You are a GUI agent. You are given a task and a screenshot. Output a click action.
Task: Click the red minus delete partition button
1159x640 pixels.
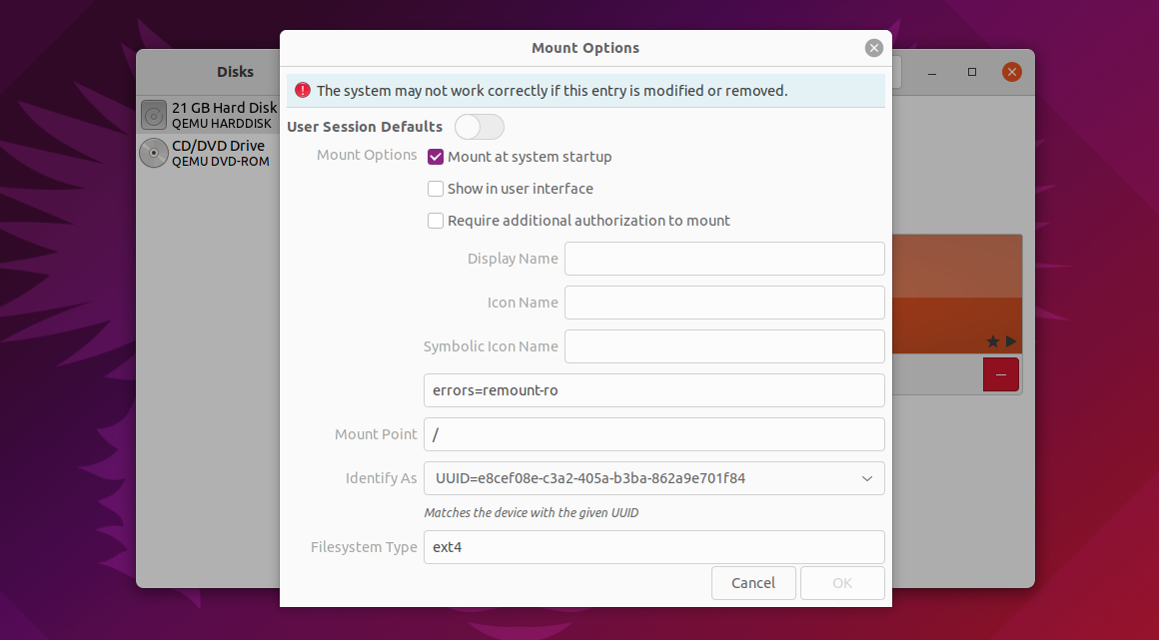(1001, 374)
